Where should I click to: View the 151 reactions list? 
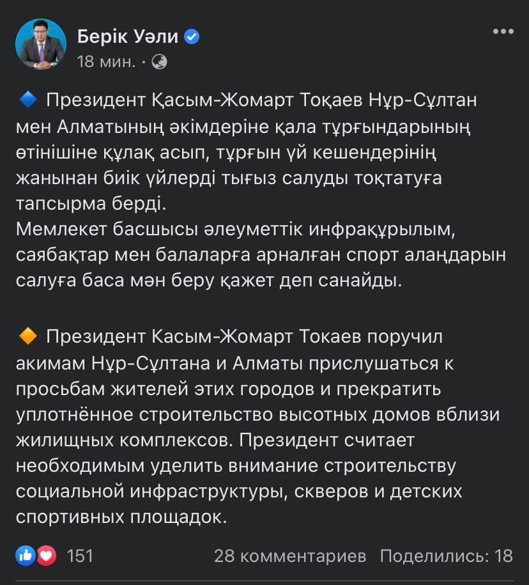(x=80, y=556)
